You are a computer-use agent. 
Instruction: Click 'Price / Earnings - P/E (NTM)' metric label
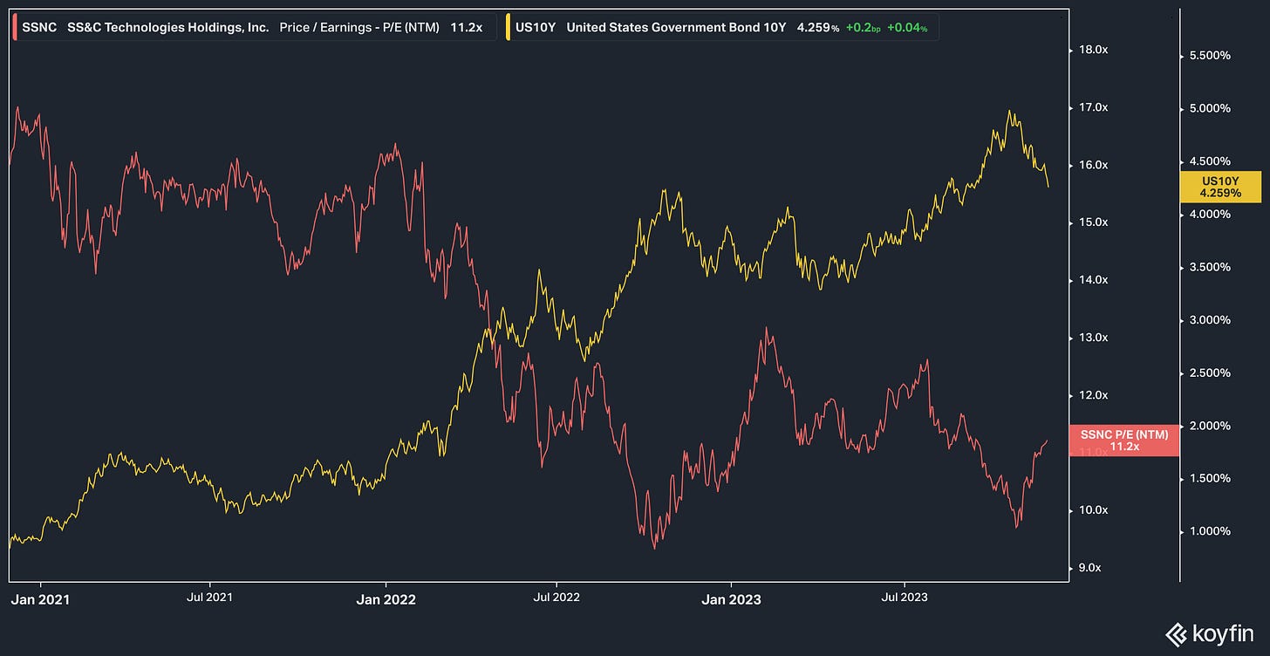[359, 27]
